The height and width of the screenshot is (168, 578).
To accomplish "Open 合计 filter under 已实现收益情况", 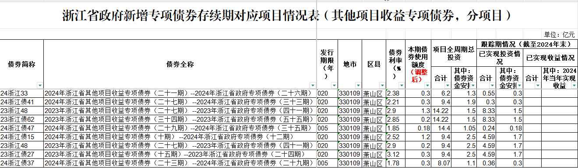I will tap(539, 86).
